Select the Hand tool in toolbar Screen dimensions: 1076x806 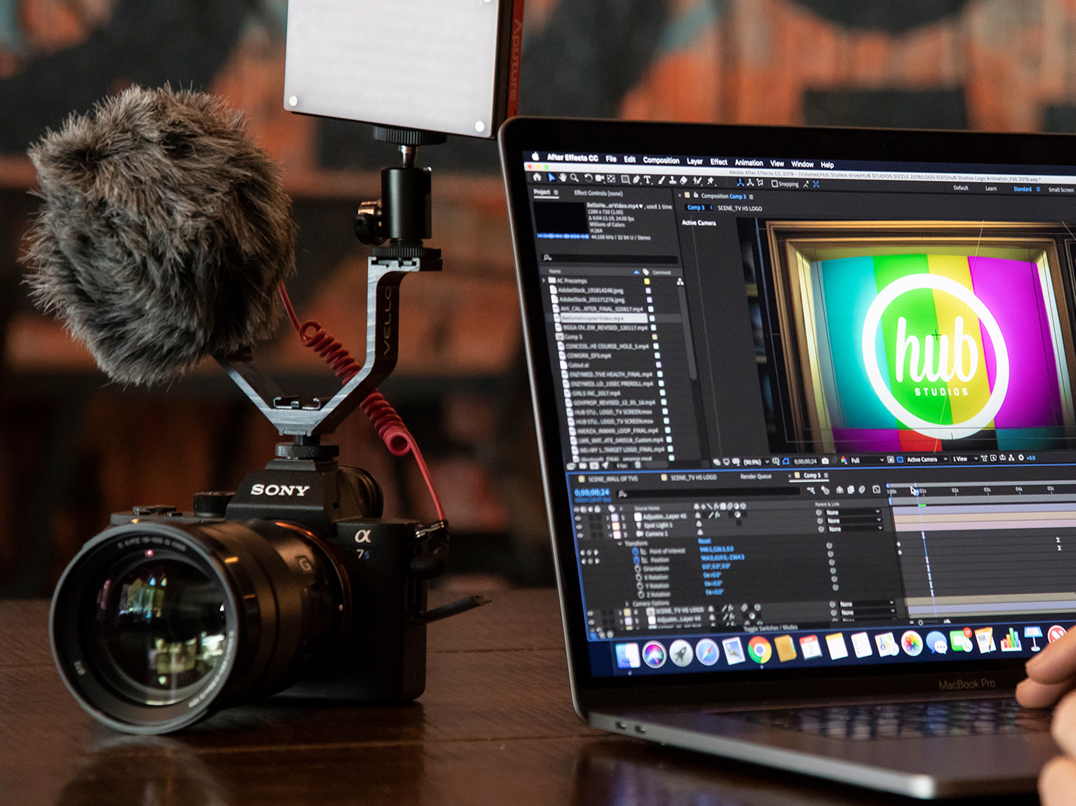563,178
